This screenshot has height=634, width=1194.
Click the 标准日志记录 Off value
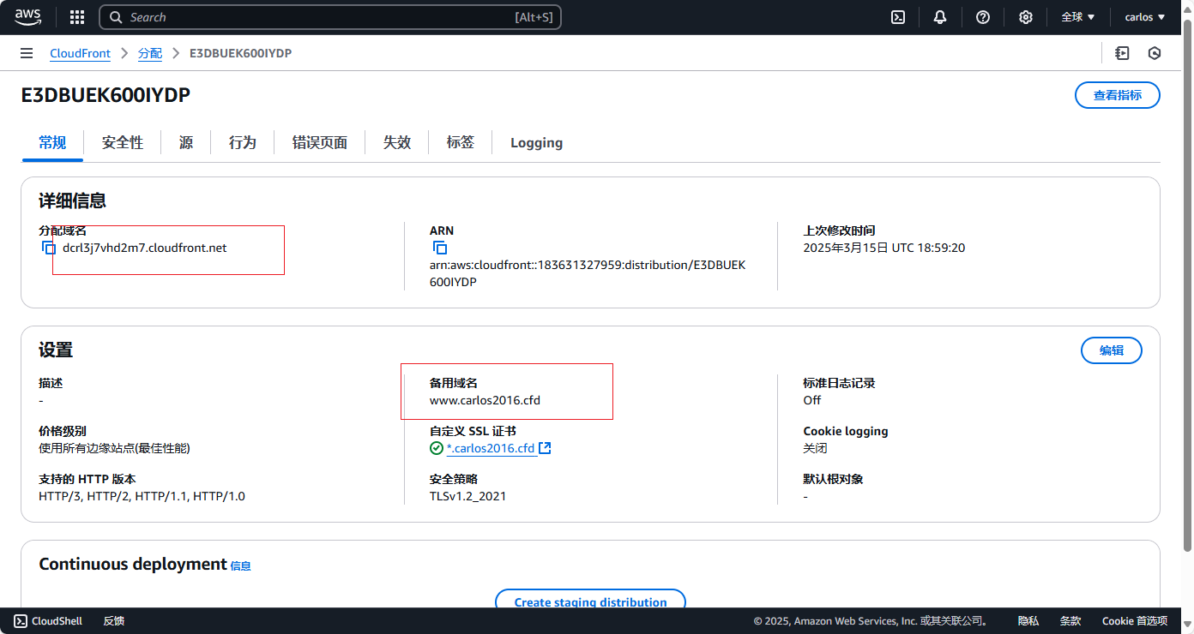[811, 400]
